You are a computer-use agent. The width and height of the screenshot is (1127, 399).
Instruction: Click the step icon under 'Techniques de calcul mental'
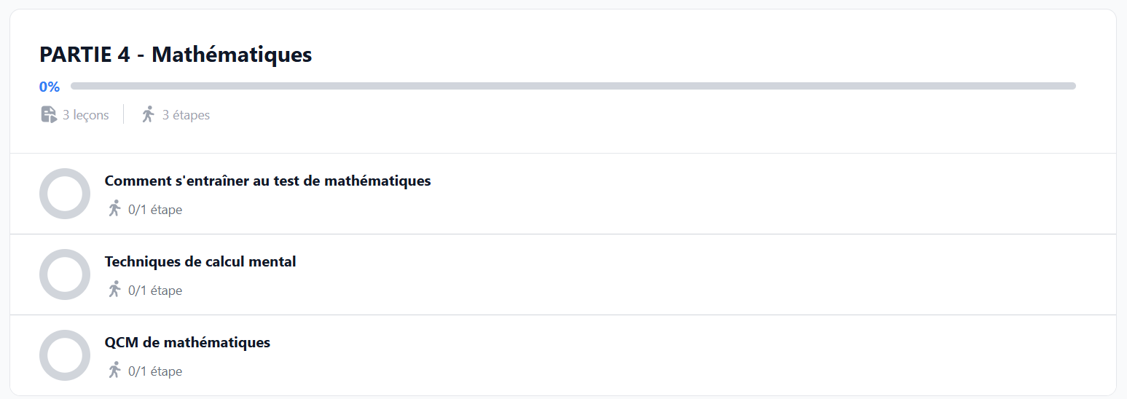114,290
